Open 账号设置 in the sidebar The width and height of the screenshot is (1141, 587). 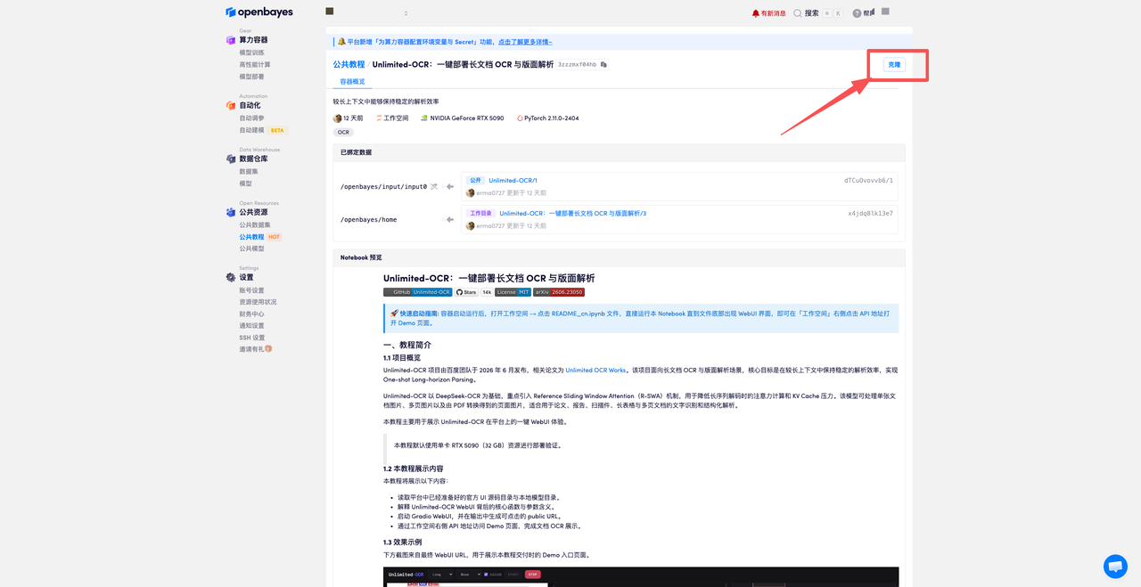(251, 290)
